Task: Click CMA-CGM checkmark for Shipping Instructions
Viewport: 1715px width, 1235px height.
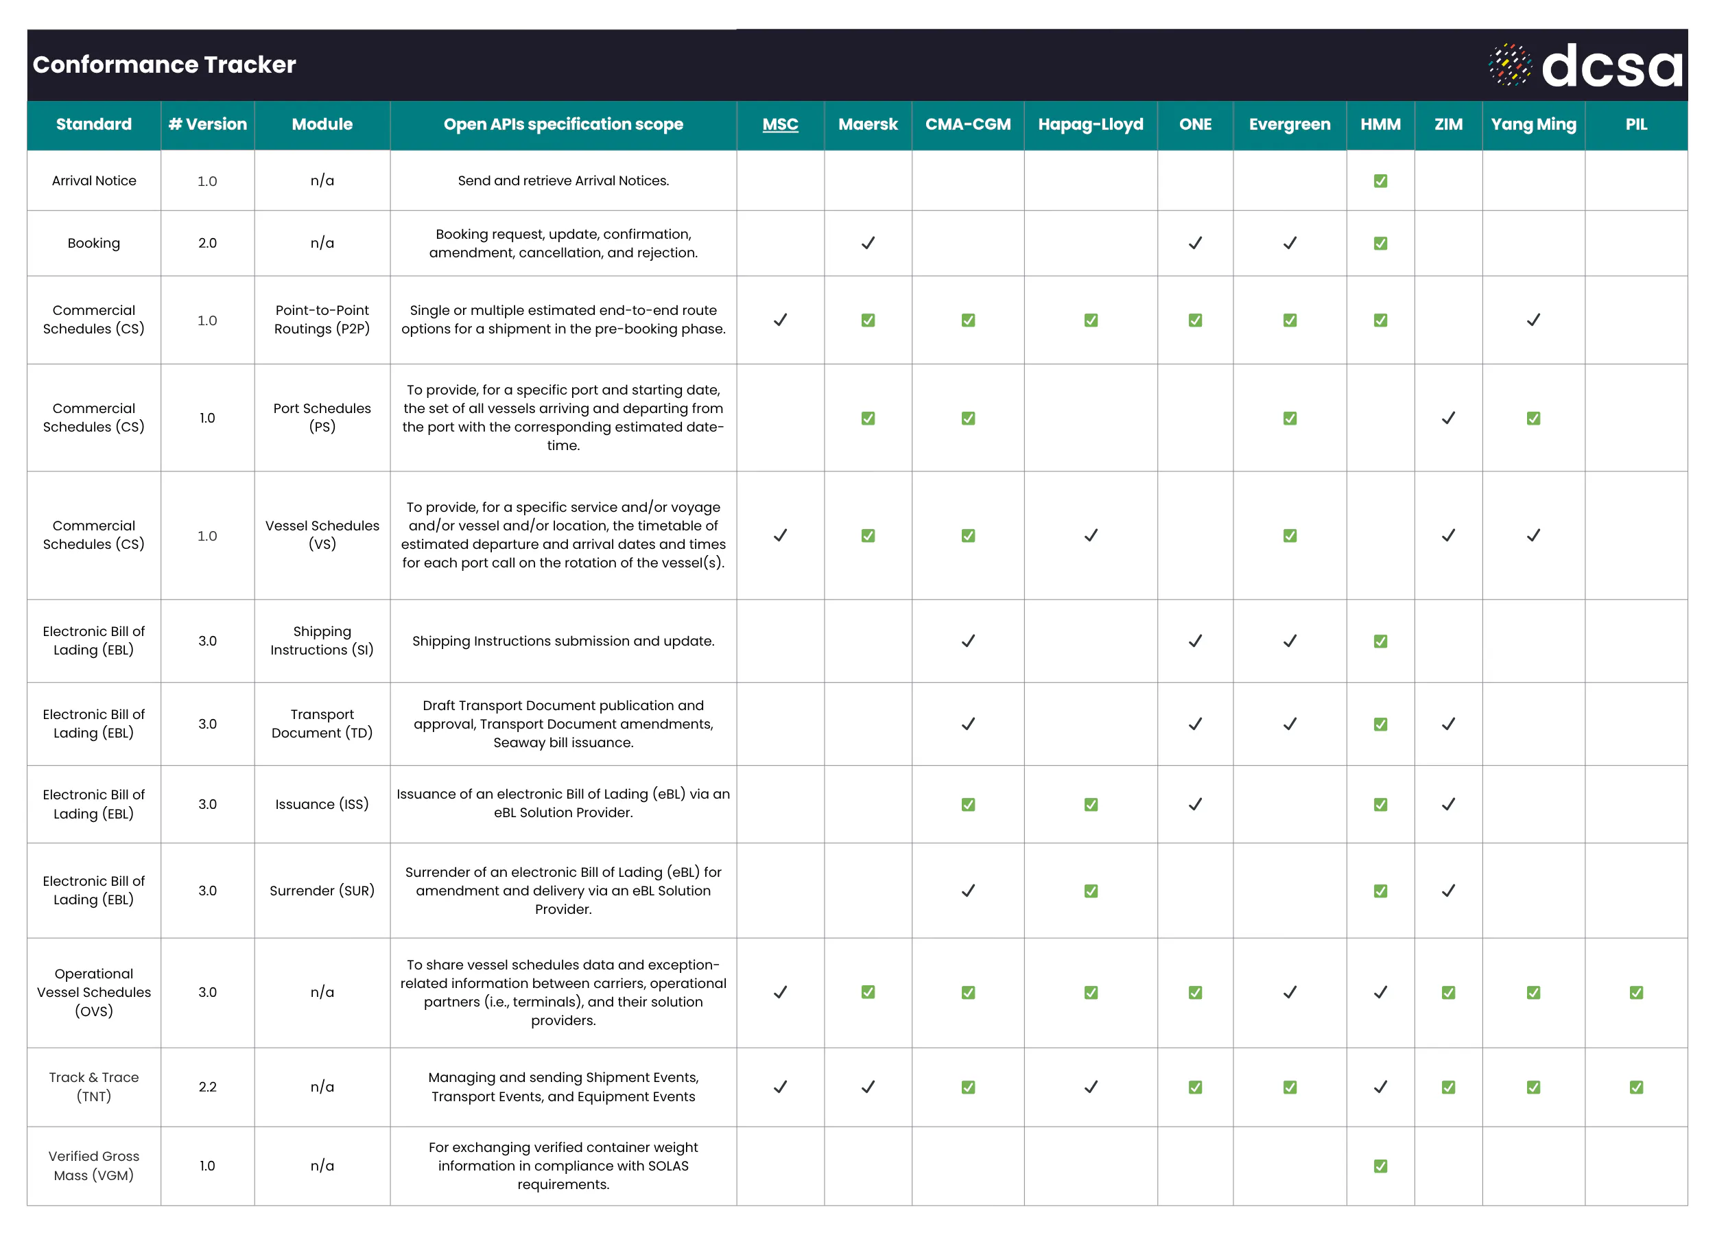Action: pos(968,642)
